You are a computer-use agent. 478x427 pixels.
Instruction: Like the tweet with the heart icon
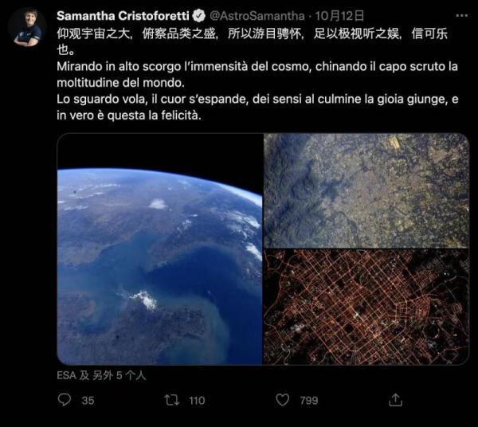pos(283,400)
